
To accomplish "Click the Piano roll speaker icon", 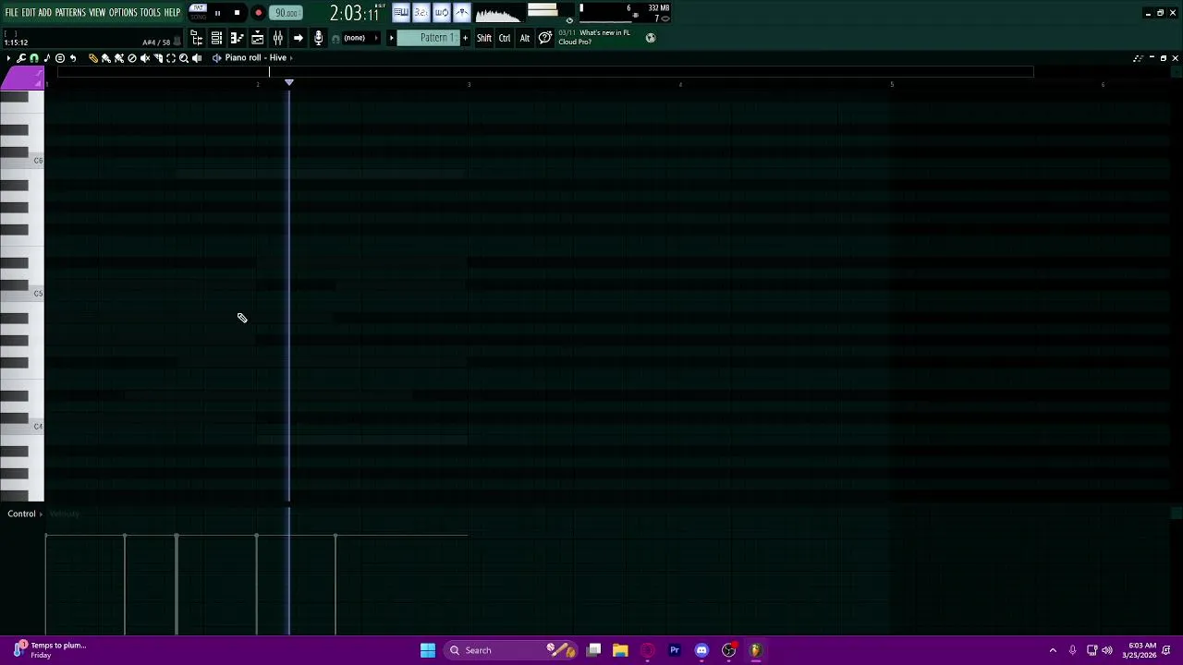I will point(216,58).
